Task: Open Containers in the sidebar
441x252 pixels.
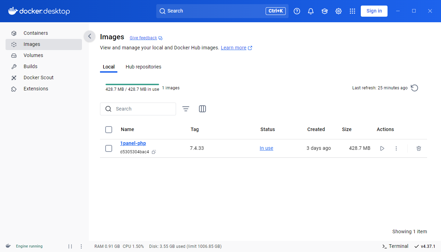Action: click(x=44, y=33)
